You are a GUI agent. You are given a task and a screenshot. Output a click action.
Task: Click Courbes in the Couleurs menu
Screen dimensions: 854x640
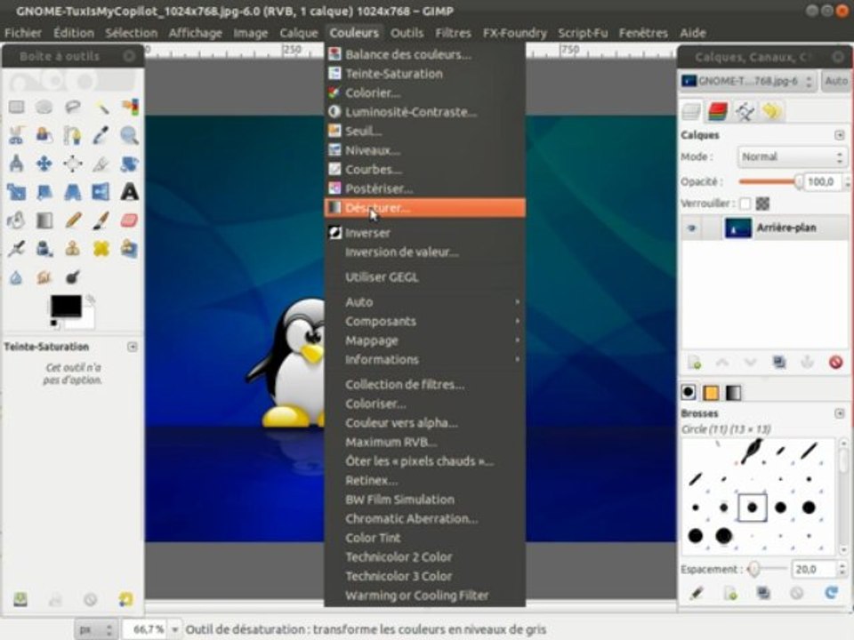pyautogui.click(x=425, y=169)
